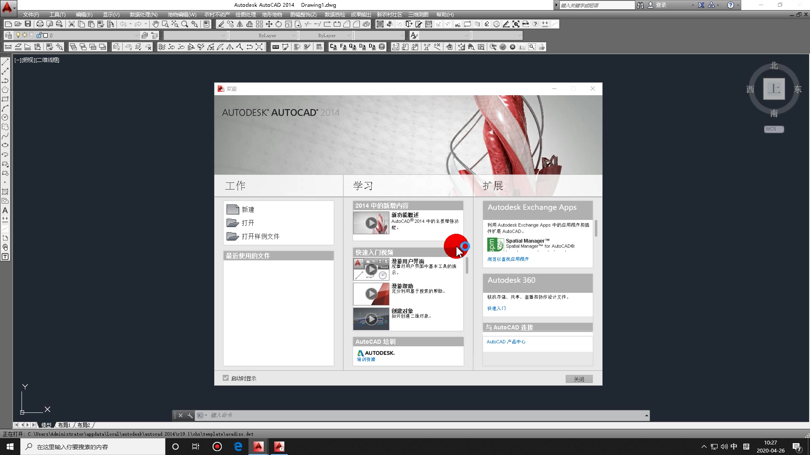The width and height of the screenshot is (810, 455).
Task: Open the 工具(T) menu
Action: 57,14
